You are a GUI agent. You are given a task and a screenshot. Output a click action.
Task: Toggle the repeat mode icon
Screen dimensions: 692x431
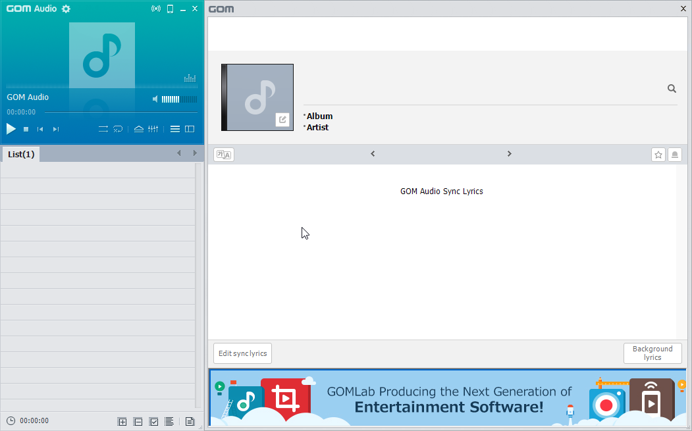118,129
